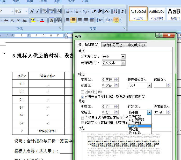Open the 审阅 ribbon tab
The image size is (181, 160).
click(x=44, y=1)
